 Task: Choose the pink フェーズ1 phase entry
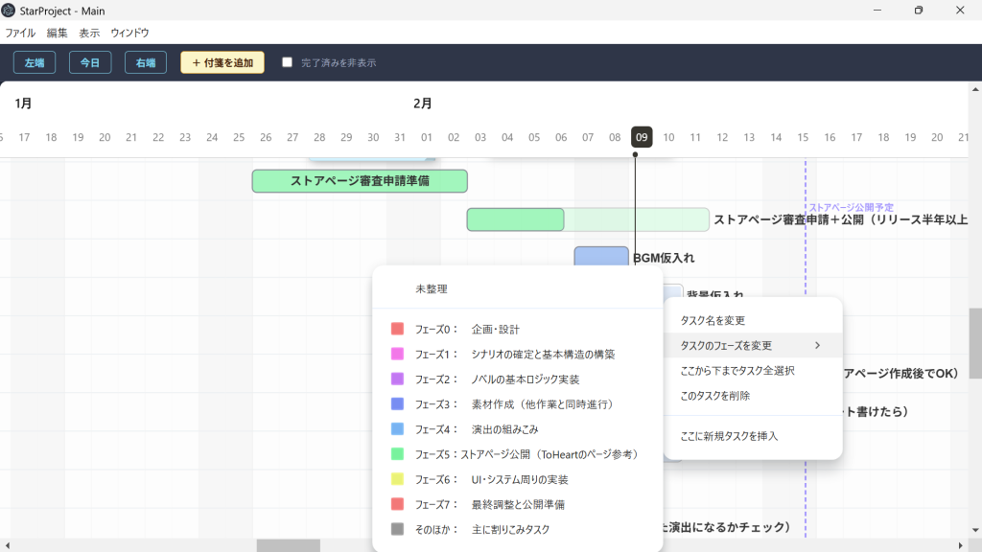coord(517,355)
